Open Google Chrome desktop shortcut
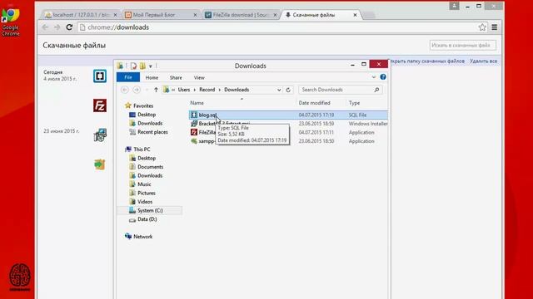This screenshot has height=299, width=533. click(x=10, y=22)
